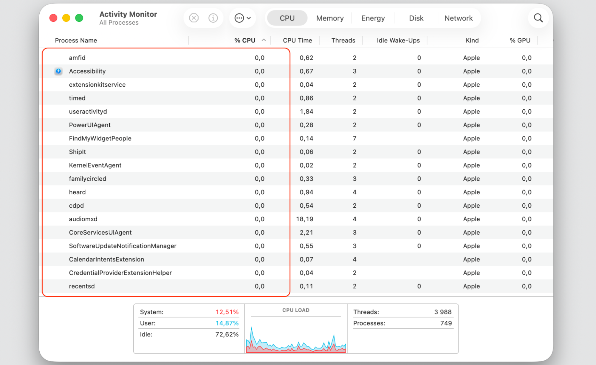Click the 18,19 CPU Time value
596x365 pixels.
pos(304,219)
